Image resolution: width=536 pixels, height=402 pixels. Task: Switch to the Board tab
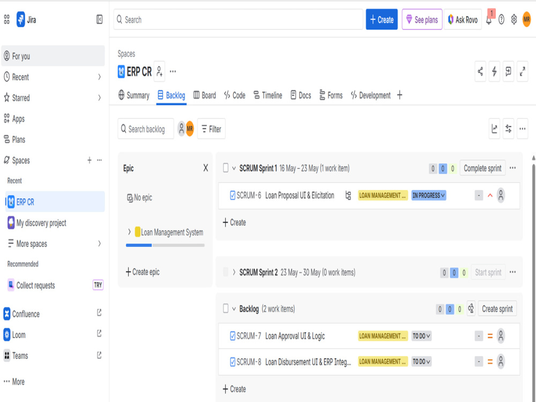click(204, 95)
